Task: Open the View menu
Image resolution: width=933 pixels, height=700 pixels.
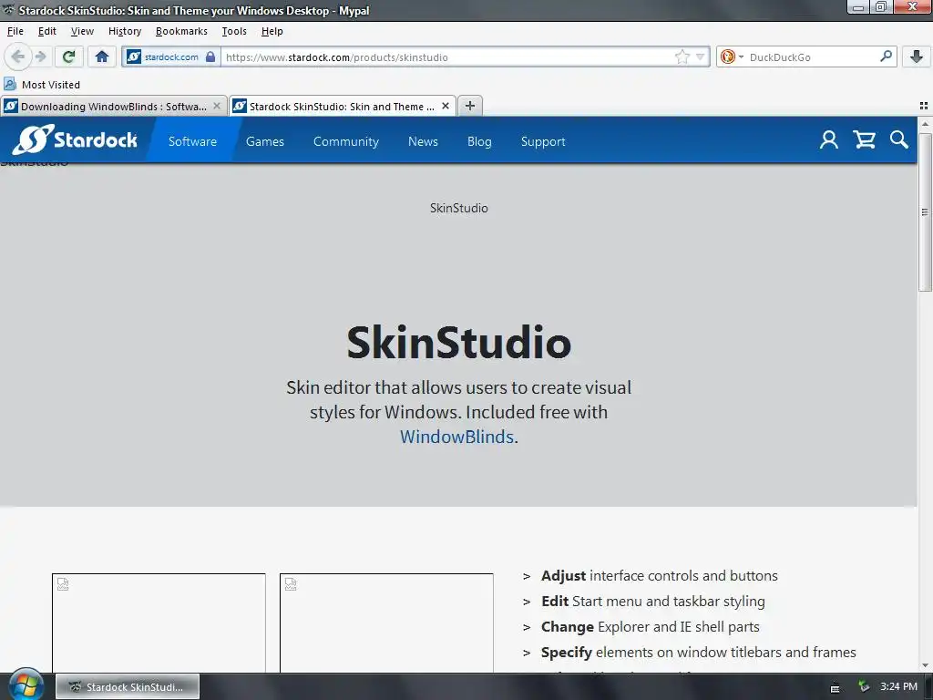Action: pyautogui.click(x=82, y=31)
